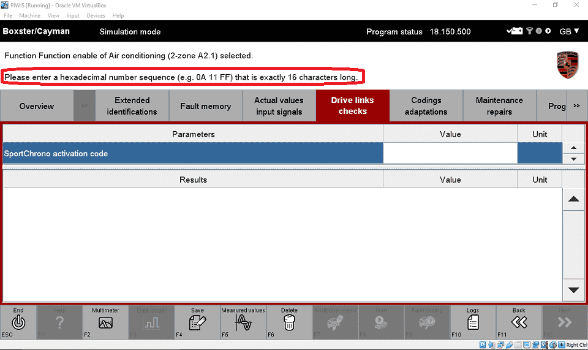Click the Porsche crest logo

coord(567,64)
